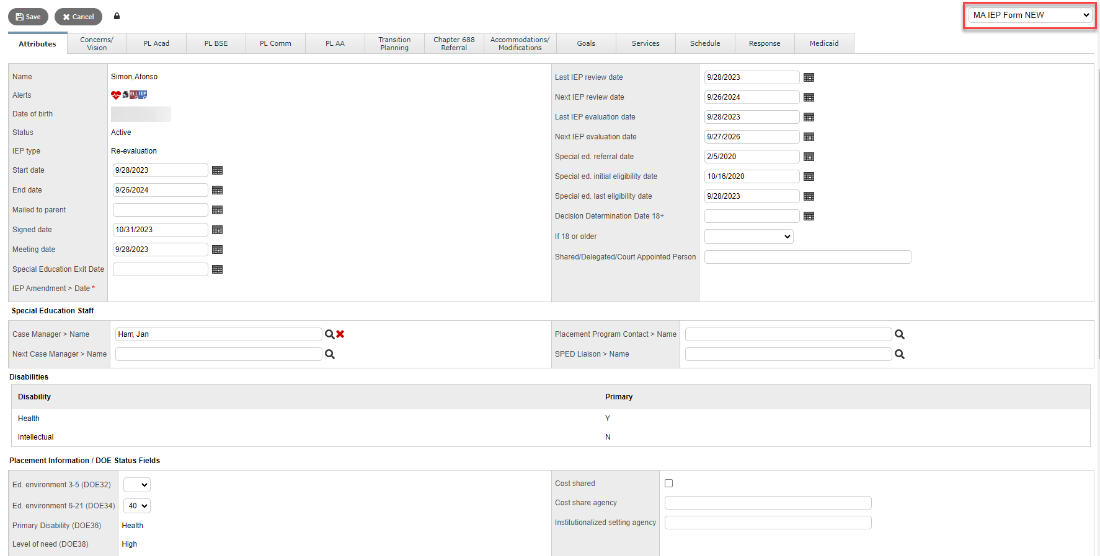
Task: Switch to the Goals tab
Action: [585, 43]
